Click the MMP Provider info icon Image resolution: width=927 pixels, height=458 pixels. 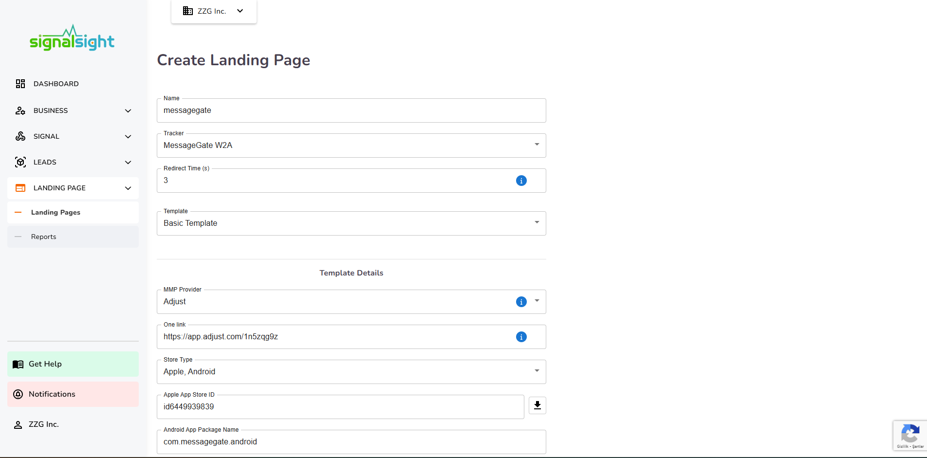[521, 302]
